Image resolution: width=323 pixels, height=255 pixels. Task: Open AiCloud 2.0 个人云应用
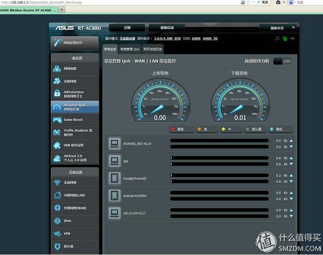tap(75, 158)
